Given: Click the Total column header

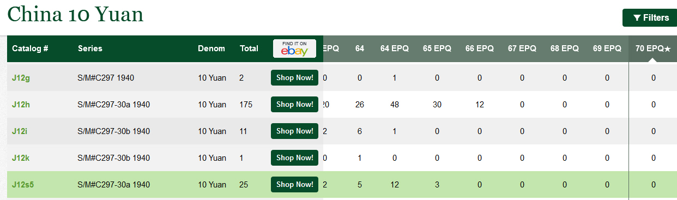Looking at the screenshot, I should (x=249, y=49).
